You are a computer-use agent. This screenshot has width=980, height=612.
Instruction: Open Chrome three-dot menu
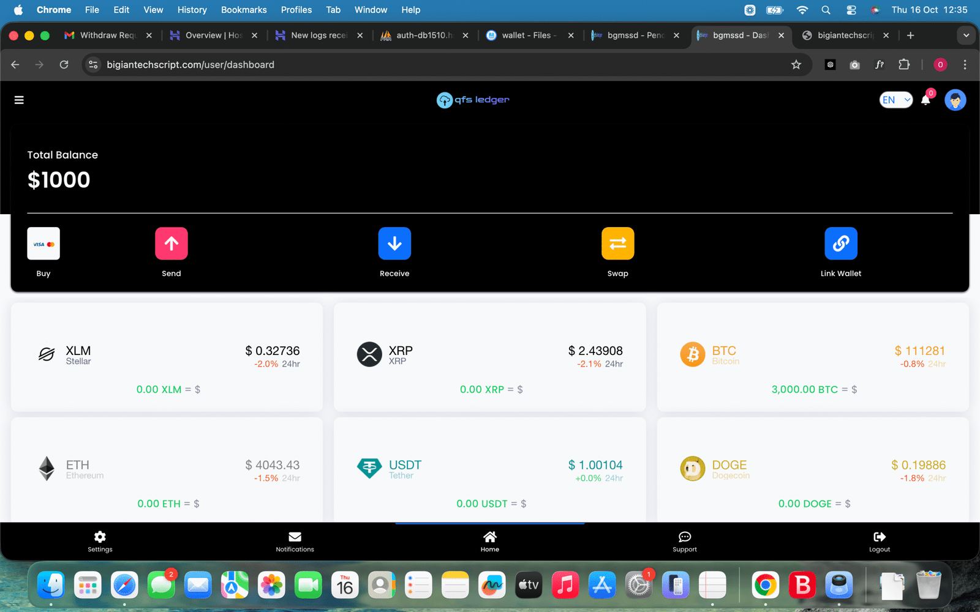965,65
